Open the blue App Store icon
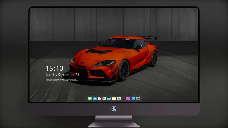The height and width of the screenshot is (128, 228). coord(133,99)
